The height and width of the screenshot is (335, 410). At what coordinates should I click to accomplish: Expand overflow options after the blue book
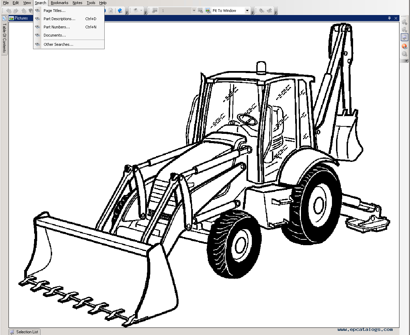tap(127, 12)
